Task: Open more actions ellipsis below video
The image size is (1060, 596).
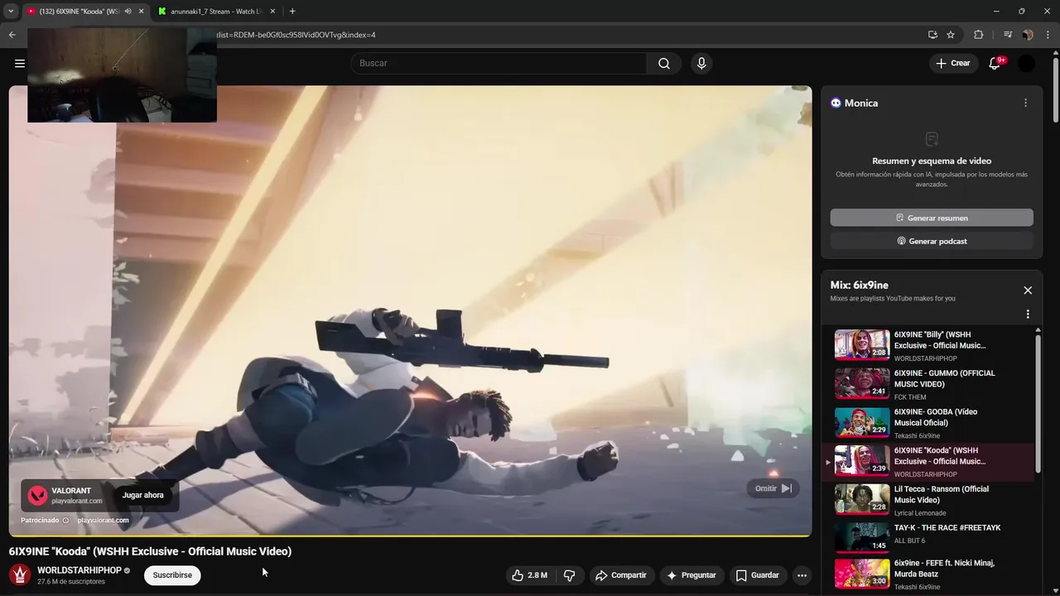Action: (x=802, y=575)
